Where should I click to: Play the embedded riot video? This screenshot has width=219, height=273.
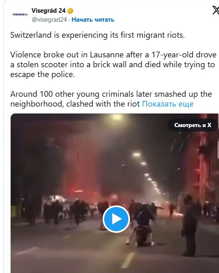[x=116, y=219]
